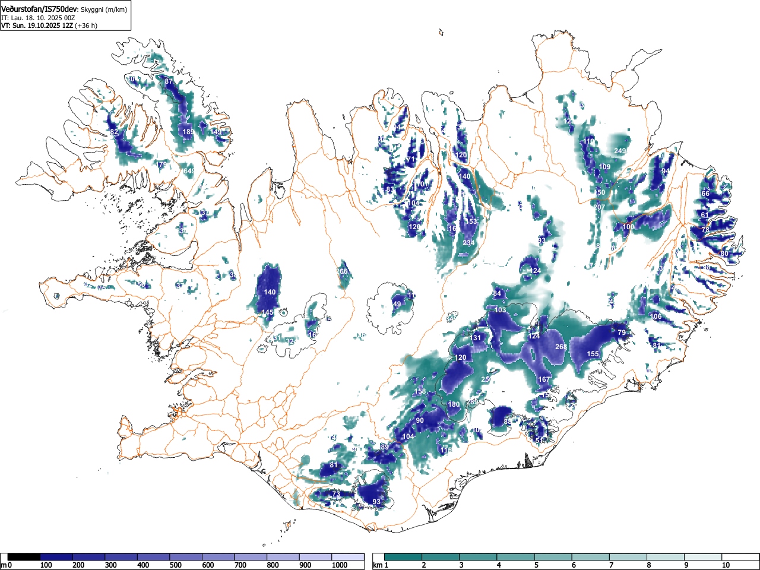Select the 80 value on the east coast
Viewport: 760px width, 570px height.
(x=724, y=254)
